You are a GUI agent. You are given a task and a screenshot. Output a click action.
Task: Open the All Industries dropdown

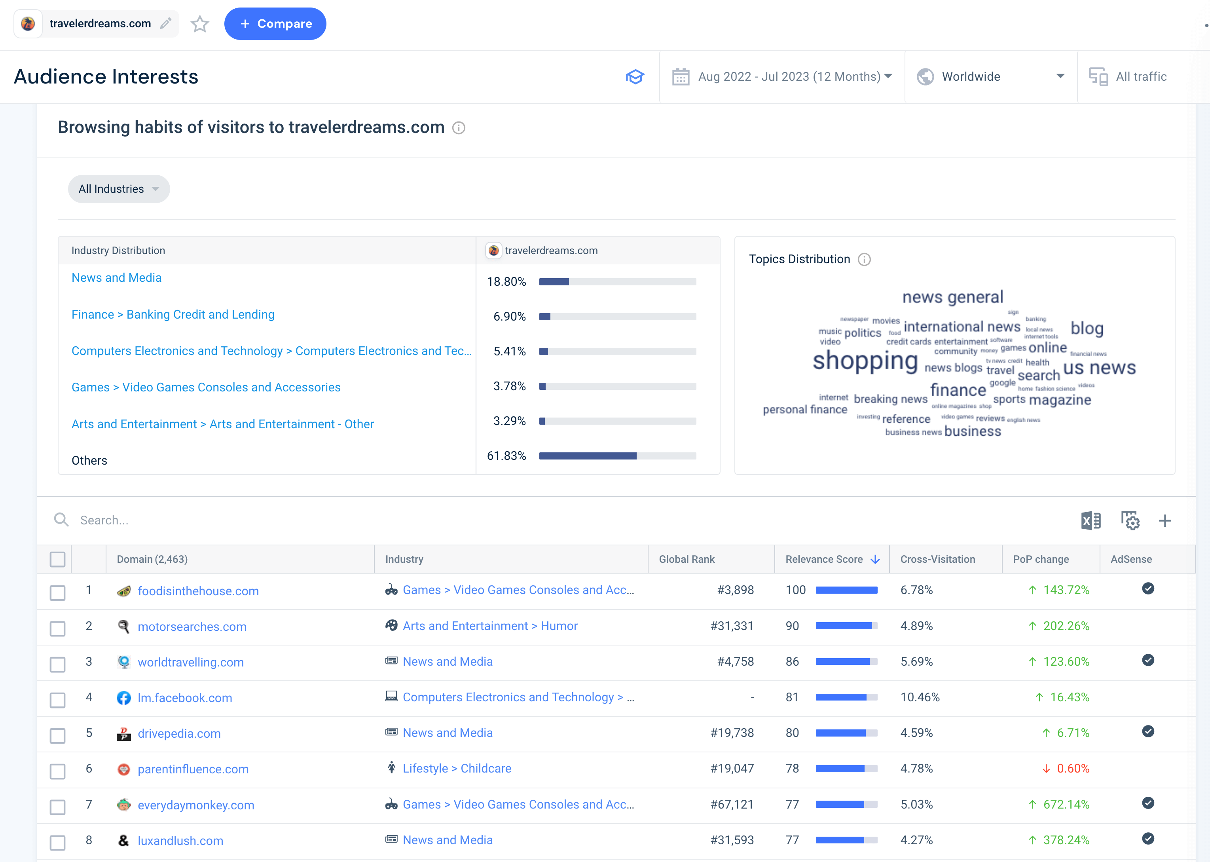point(119,189)
